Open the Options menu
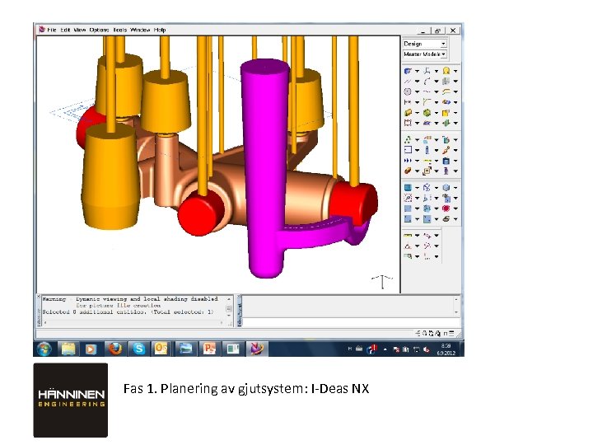Image resolution: width=593 pixels, height=445 pixels. click(x=99, y=30)
